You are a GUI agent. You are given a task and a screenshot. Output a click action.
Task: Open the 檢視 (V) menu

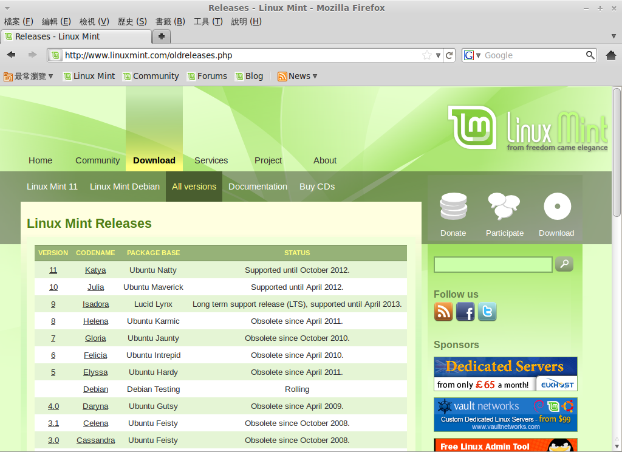click(x=94, y=22)
